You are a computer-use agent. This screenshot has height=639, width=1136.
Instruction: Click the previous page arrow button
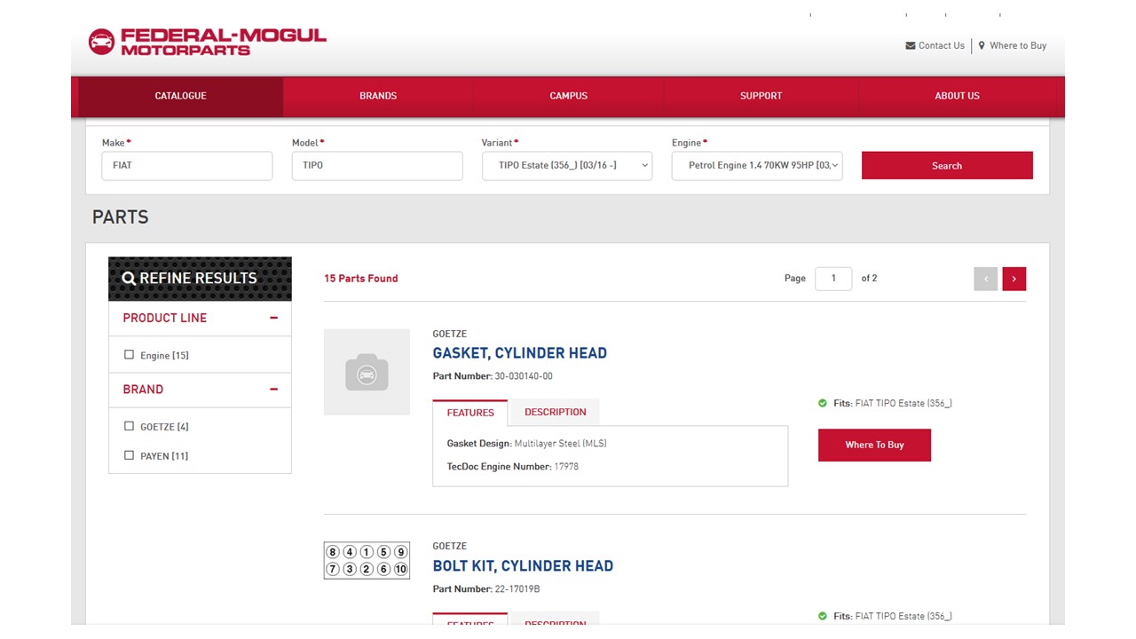coord(985,279)
